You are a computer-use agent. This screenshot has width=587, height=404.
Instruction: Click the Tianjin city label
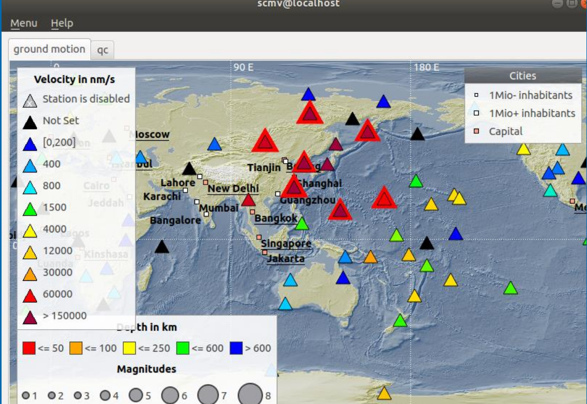tap(264, 168)
